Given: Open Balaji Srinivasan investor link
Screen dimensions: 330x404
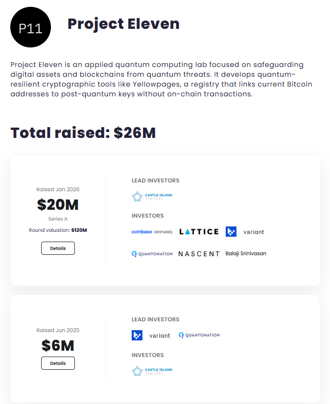Looking at the screenshot, I should click(x=246, y=253).
